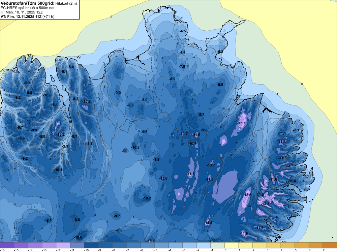Click the temperature value -9.4 on the map
337x252 pixels.
pos(55,105)
